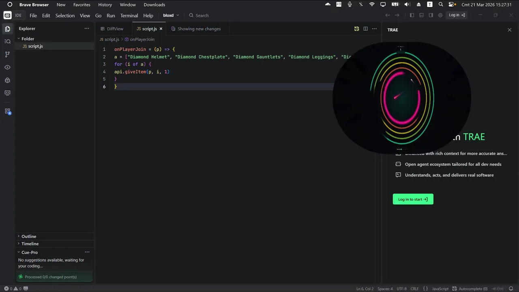Open the Source Control view
Viewport: 519px width, 292px height.
7,54
